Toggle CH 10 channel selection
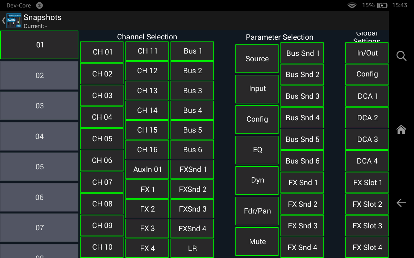Viewport: 414px width, 258px height. coord(102,247)
